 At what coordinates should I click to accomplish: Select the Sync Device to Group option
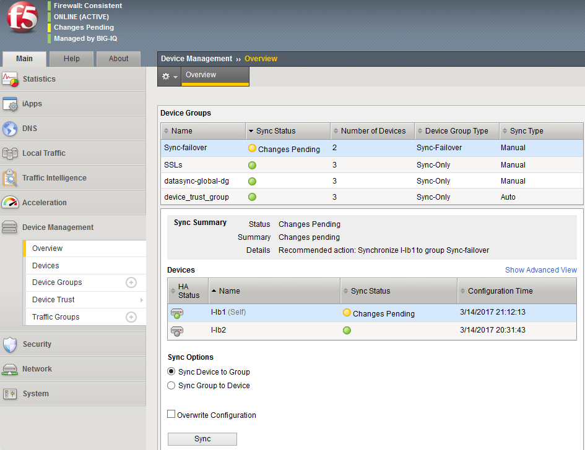tap(170, 371)
